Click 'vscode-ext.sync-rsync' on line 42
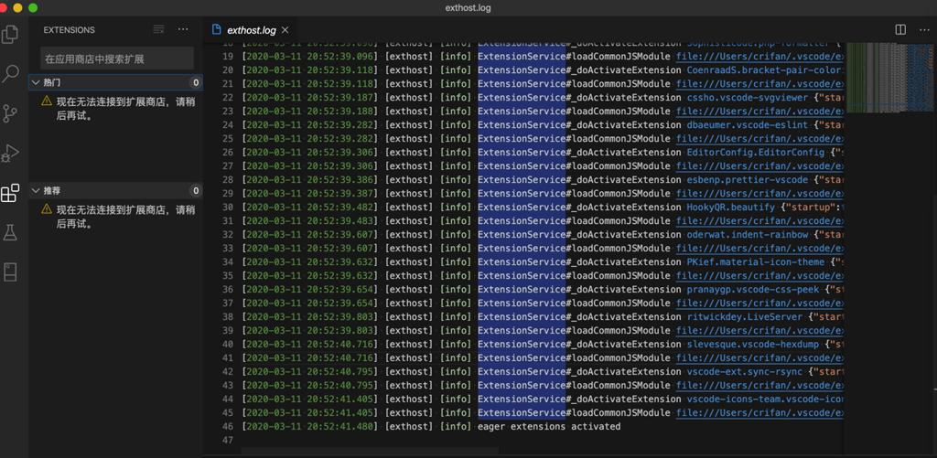The height and width of the screenshot is (458, 937). (x=745, y=371)
